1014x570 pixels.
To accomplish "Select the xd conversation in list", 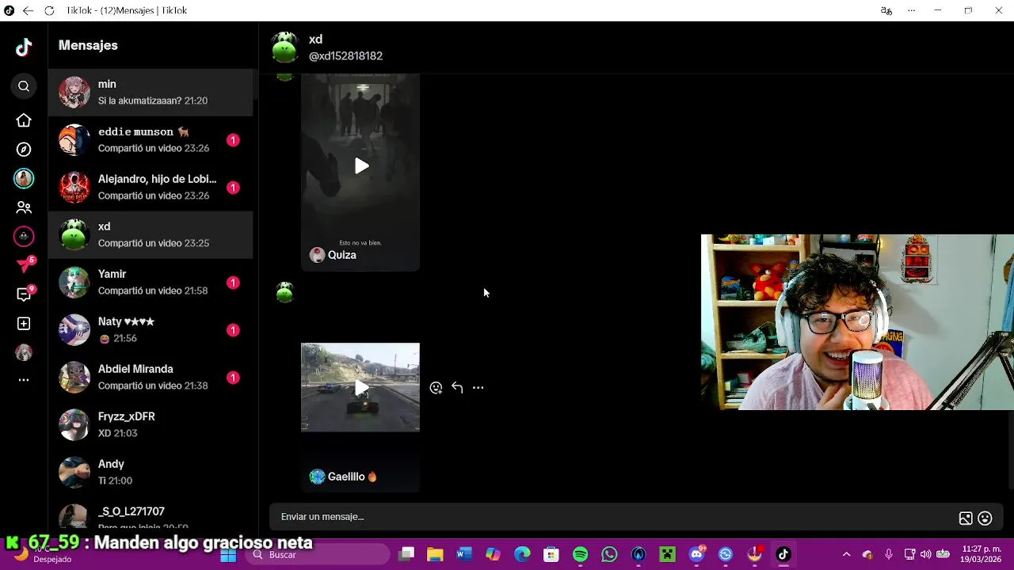I will 151,235.
